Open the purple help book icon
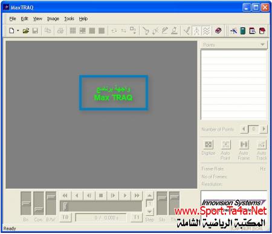This screenshot has width=272, height=234. [218, 31]
